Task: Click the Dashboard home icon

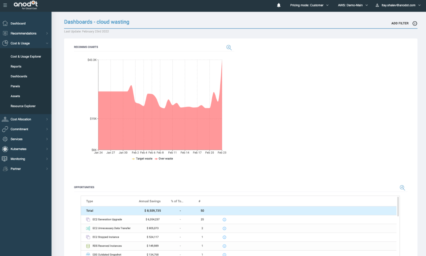Action: tap(5, 23)
